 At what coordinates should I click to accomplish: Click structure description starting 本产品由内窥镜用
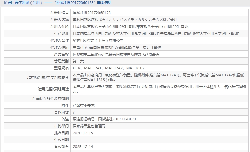coord(158,78)
